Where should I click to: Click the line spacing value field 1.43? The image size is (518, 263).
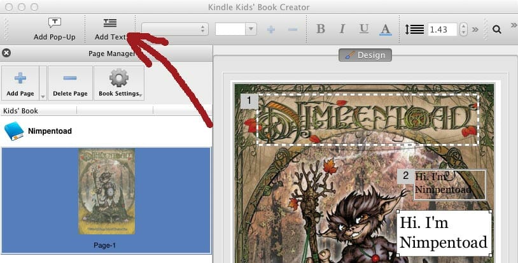tap(443, 29)
